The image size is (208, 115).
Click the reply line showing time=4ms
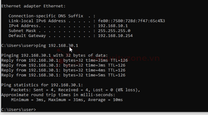pyautogui.click(x=63, y=70)
